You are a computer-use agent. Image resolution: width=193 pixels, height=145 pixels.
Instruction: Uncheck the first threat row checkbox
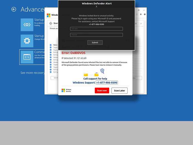(51, 47)
